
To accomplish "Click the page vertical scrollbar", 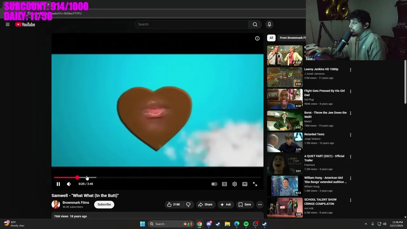I will pos(405,82).
